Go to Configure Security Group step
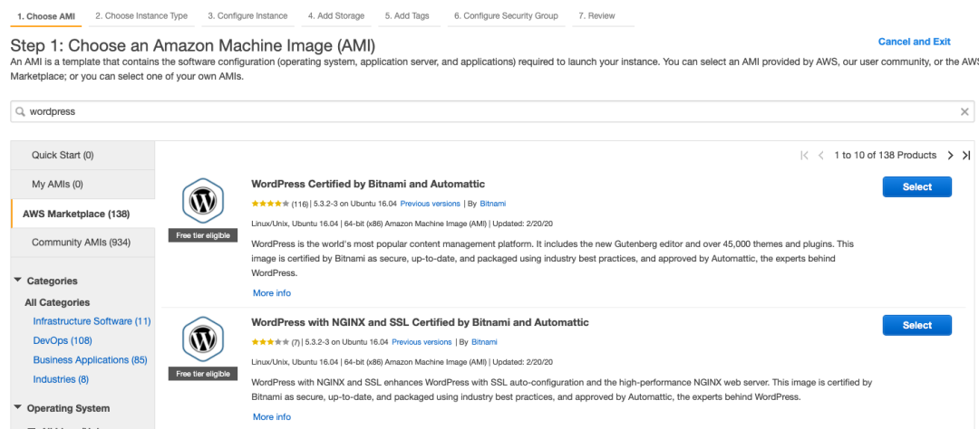Screen dimensions: 979x429 pyautogui.click(x=507, y=16)
